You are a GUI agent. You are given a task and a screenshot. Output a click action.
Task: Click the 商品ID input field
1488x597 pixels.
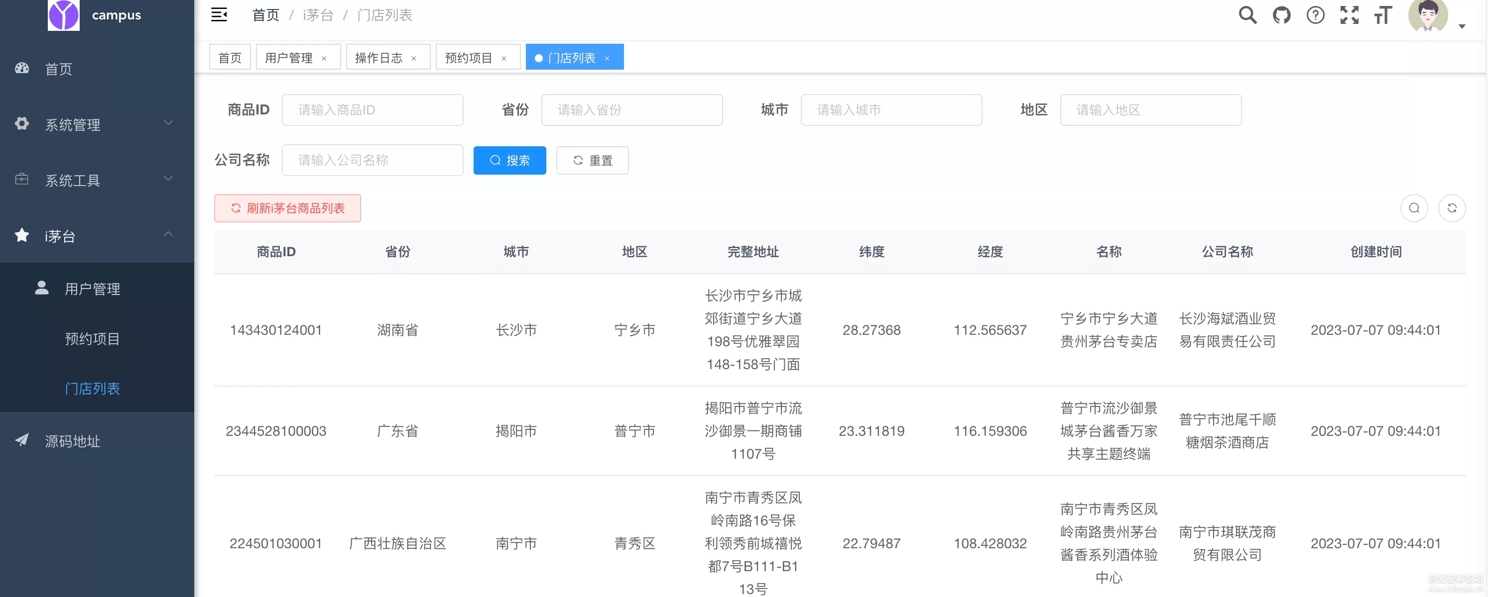[x=372, y=109]
